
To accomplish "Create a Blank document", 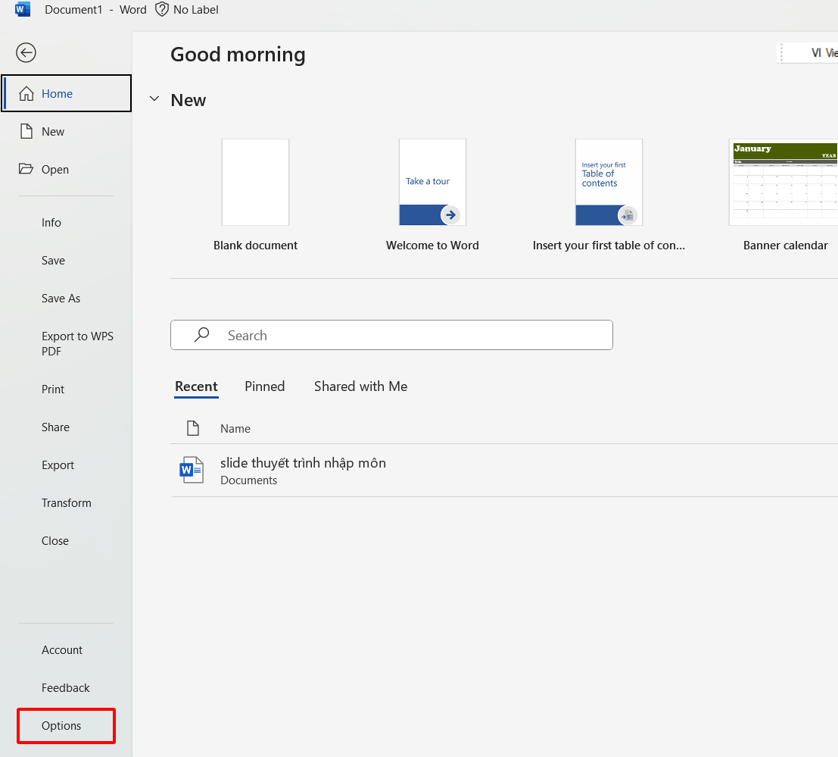I will pos(255,183).
